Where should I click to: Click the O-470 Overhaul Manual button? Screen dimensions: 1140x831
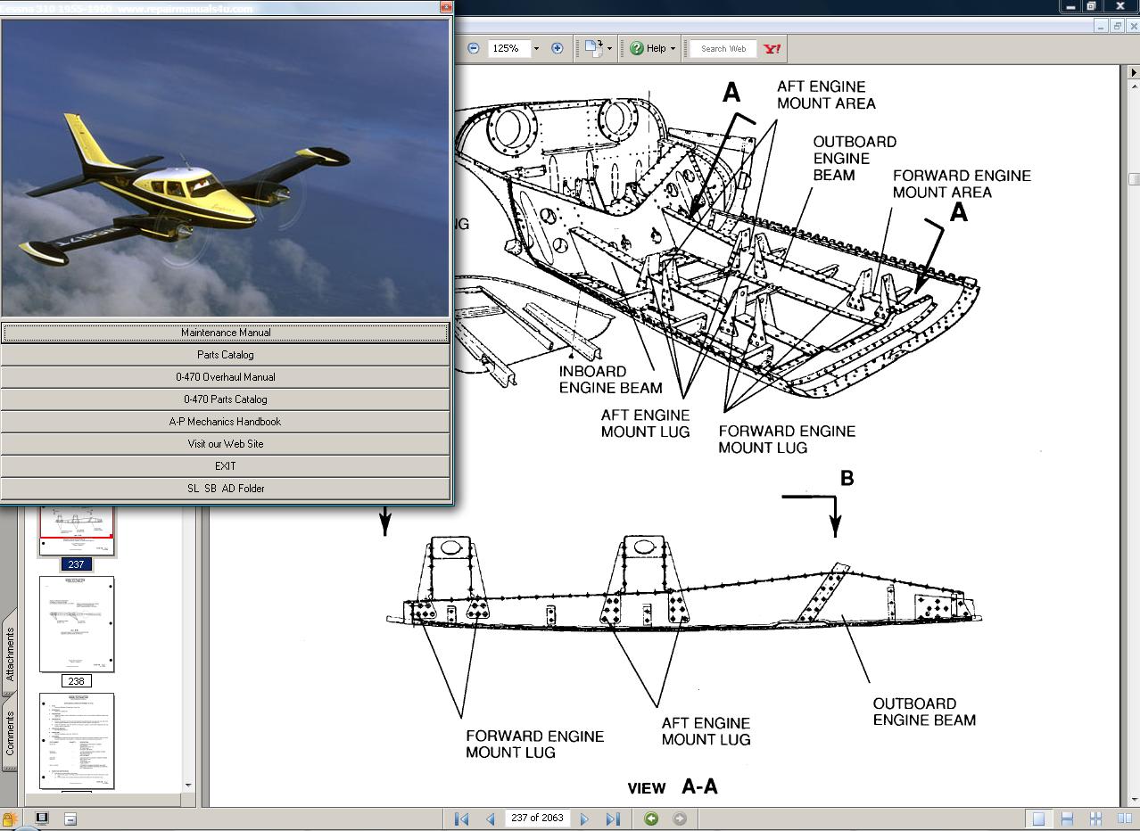click(226, 377)
